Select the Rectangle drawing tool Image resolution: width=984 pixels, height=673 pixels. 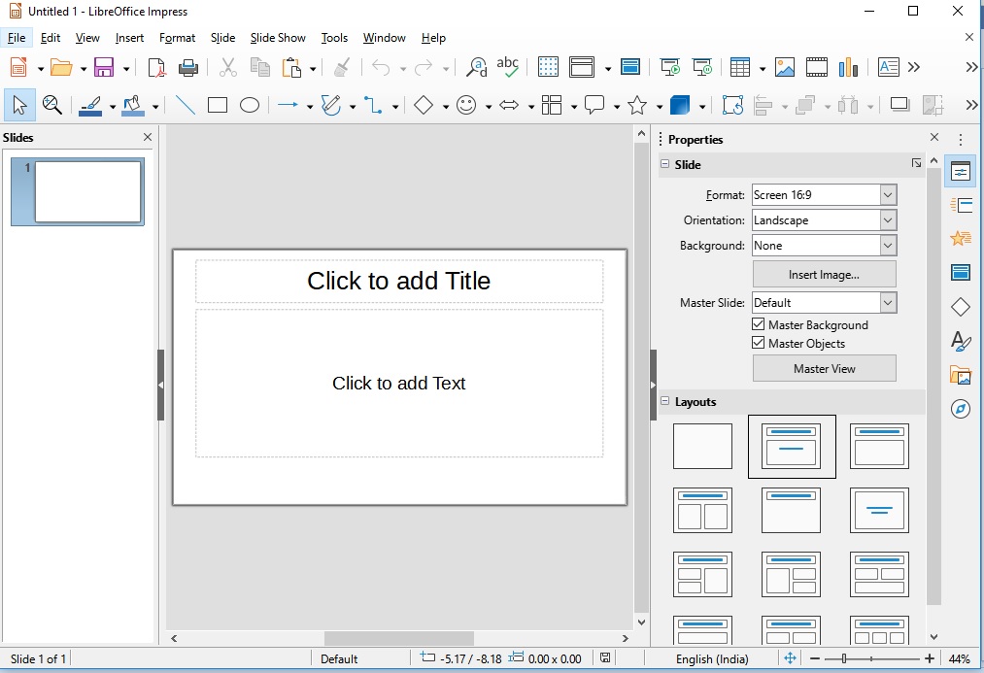pos(218,105)
